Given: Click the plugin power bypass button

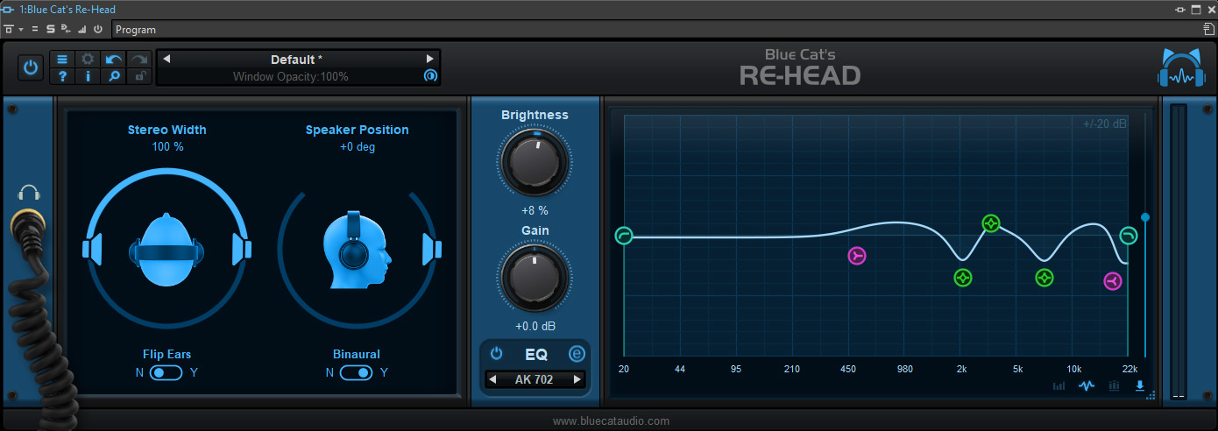Looking at the screenshot, I should [x=31, y=67].
